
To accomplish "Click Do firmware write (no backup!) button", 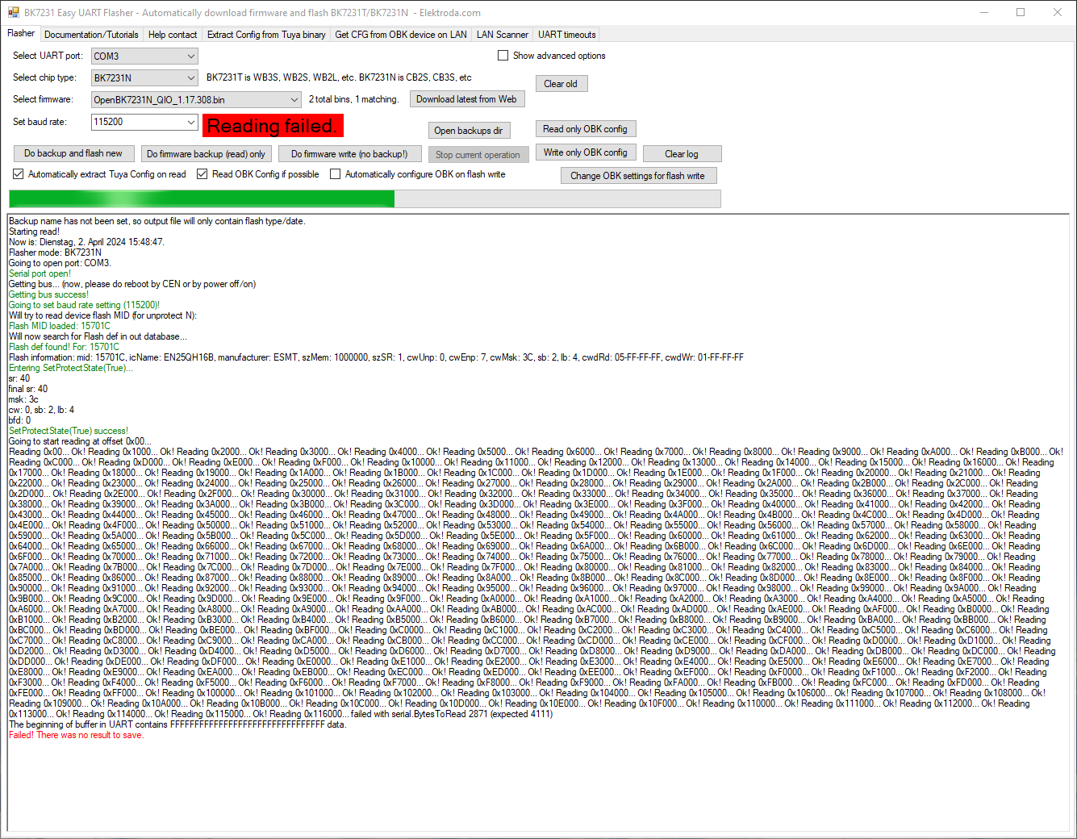I will coord(349,154).
